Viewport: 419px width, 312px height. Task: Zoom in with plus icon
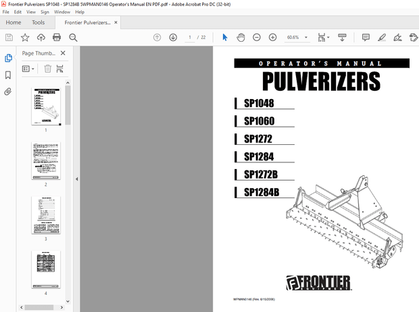pyautogui.click(x=272, y=38)
